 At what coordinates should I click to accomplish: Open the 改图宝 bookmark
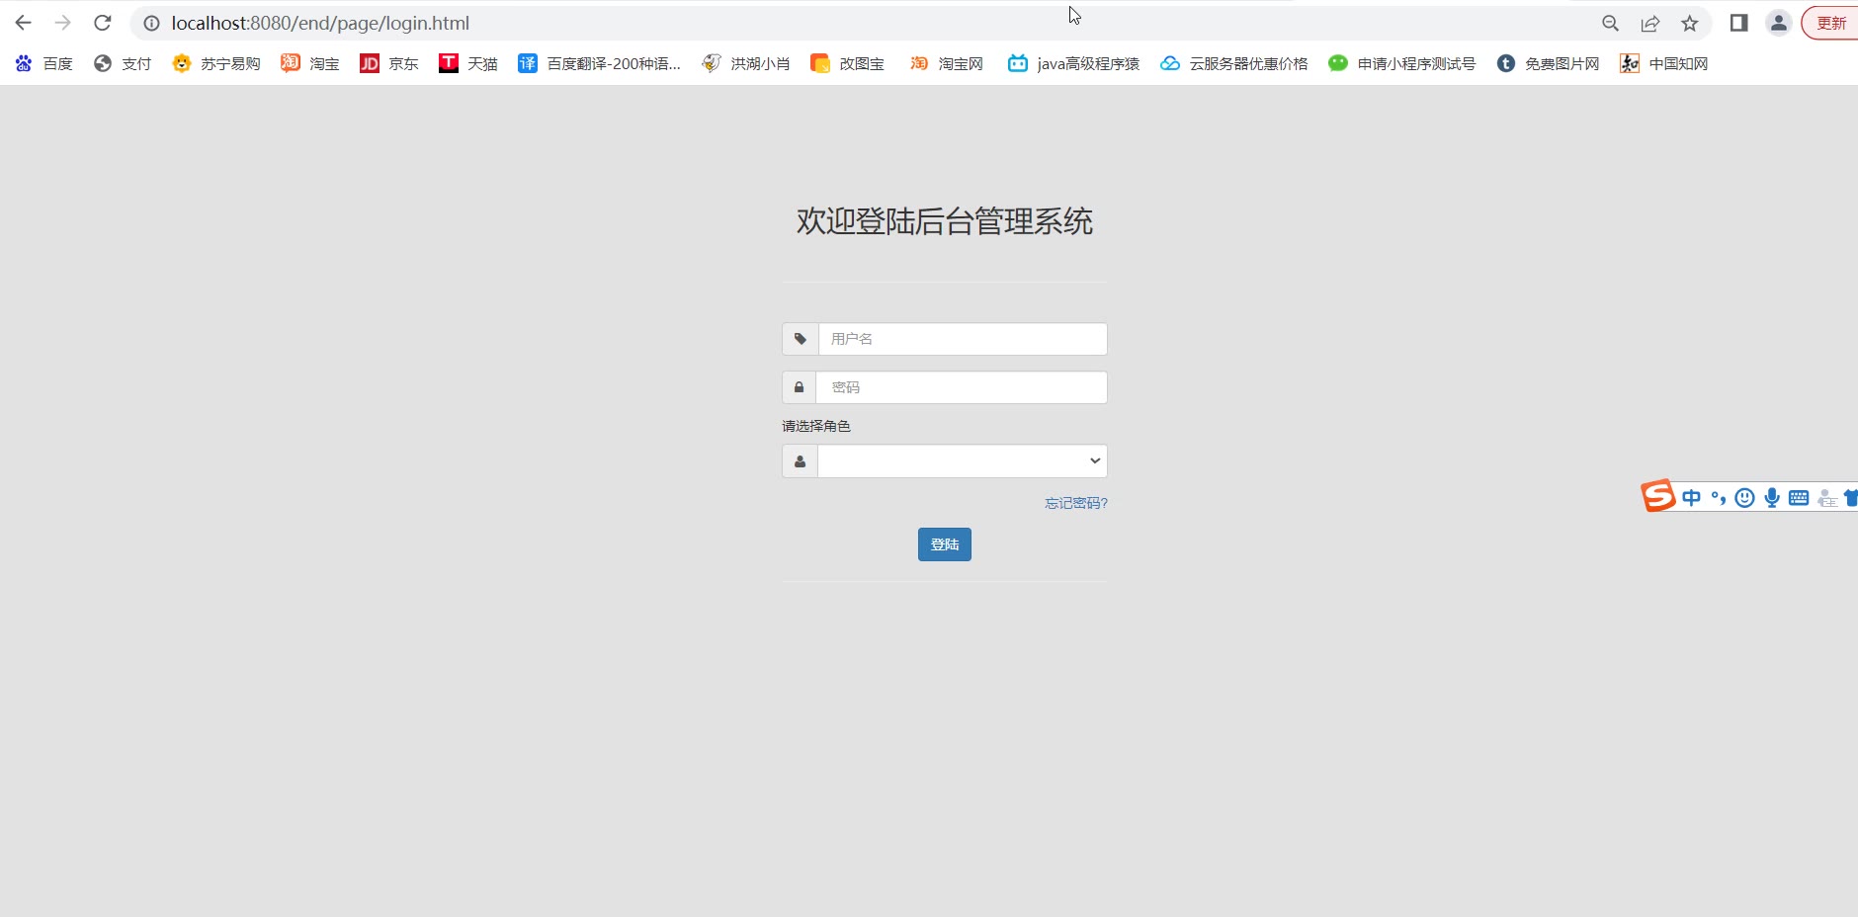[x=848, y=63]
